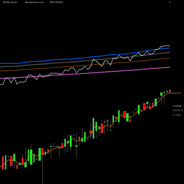Click the "V: 0.76 X" volume text
The image size is (184, 184).
[x=178, y=110]
